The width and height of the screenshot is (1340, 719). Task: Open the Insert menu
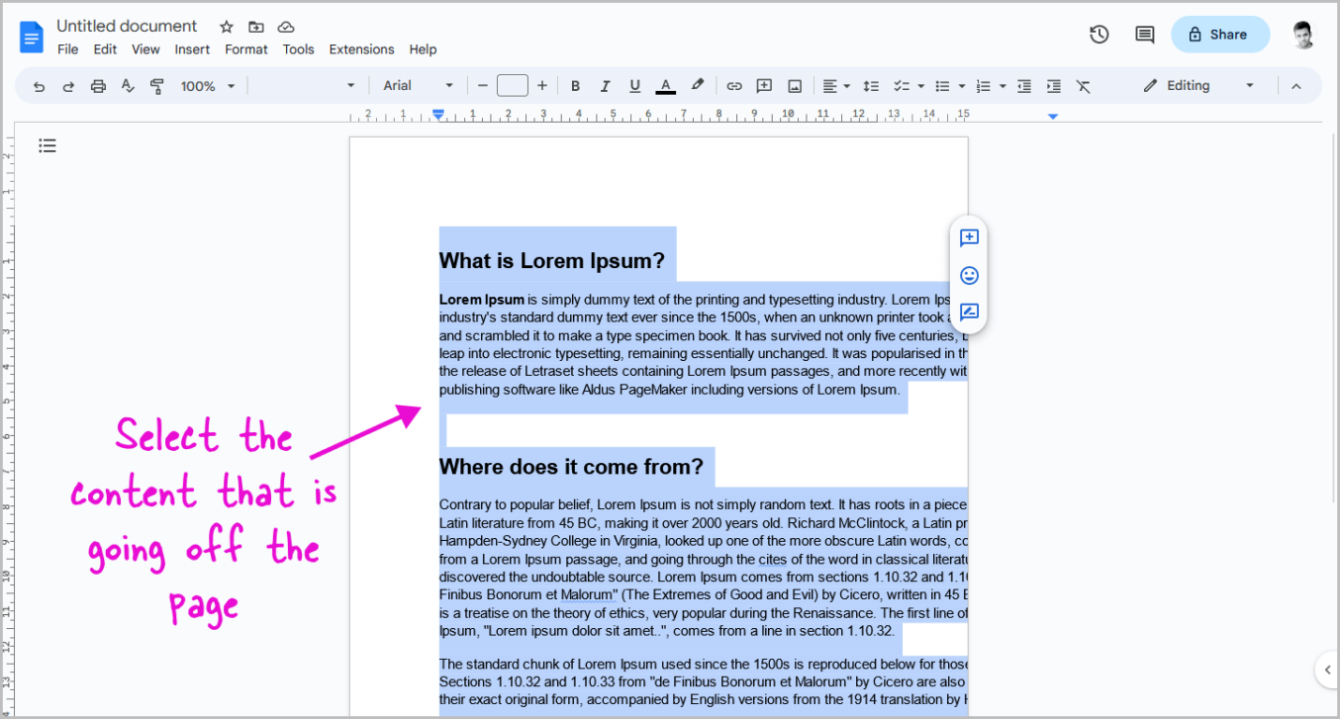click(192, 49)
